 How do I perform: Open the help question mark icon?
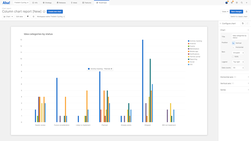coord(237,3)
